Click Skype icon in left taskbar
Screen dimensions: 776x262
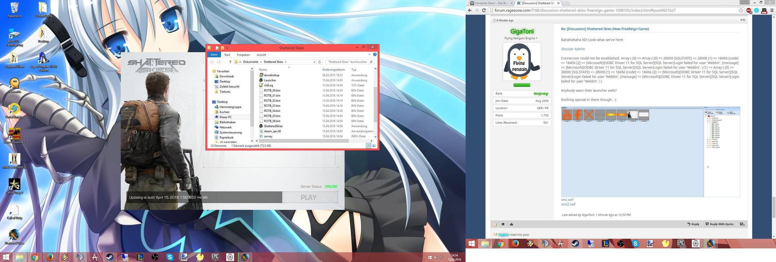pyautogui.click(x=170, y=257)
